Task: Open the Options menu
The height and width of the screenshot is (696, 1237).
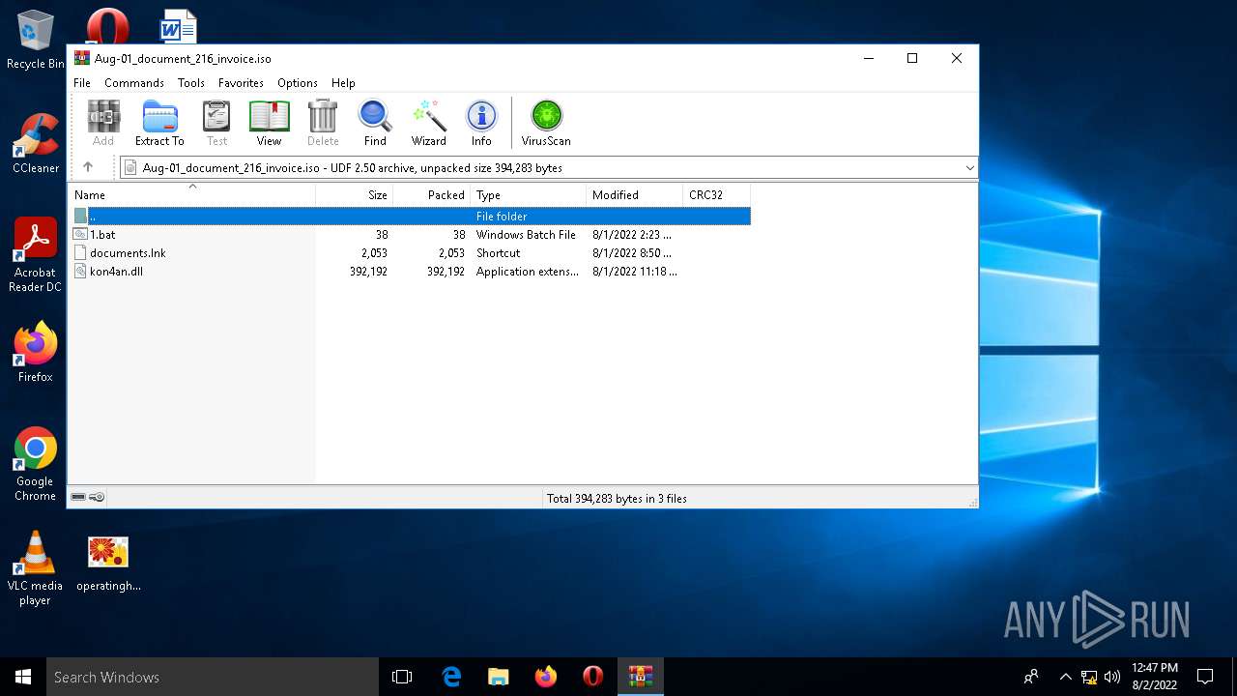Action: pos(298,83)
